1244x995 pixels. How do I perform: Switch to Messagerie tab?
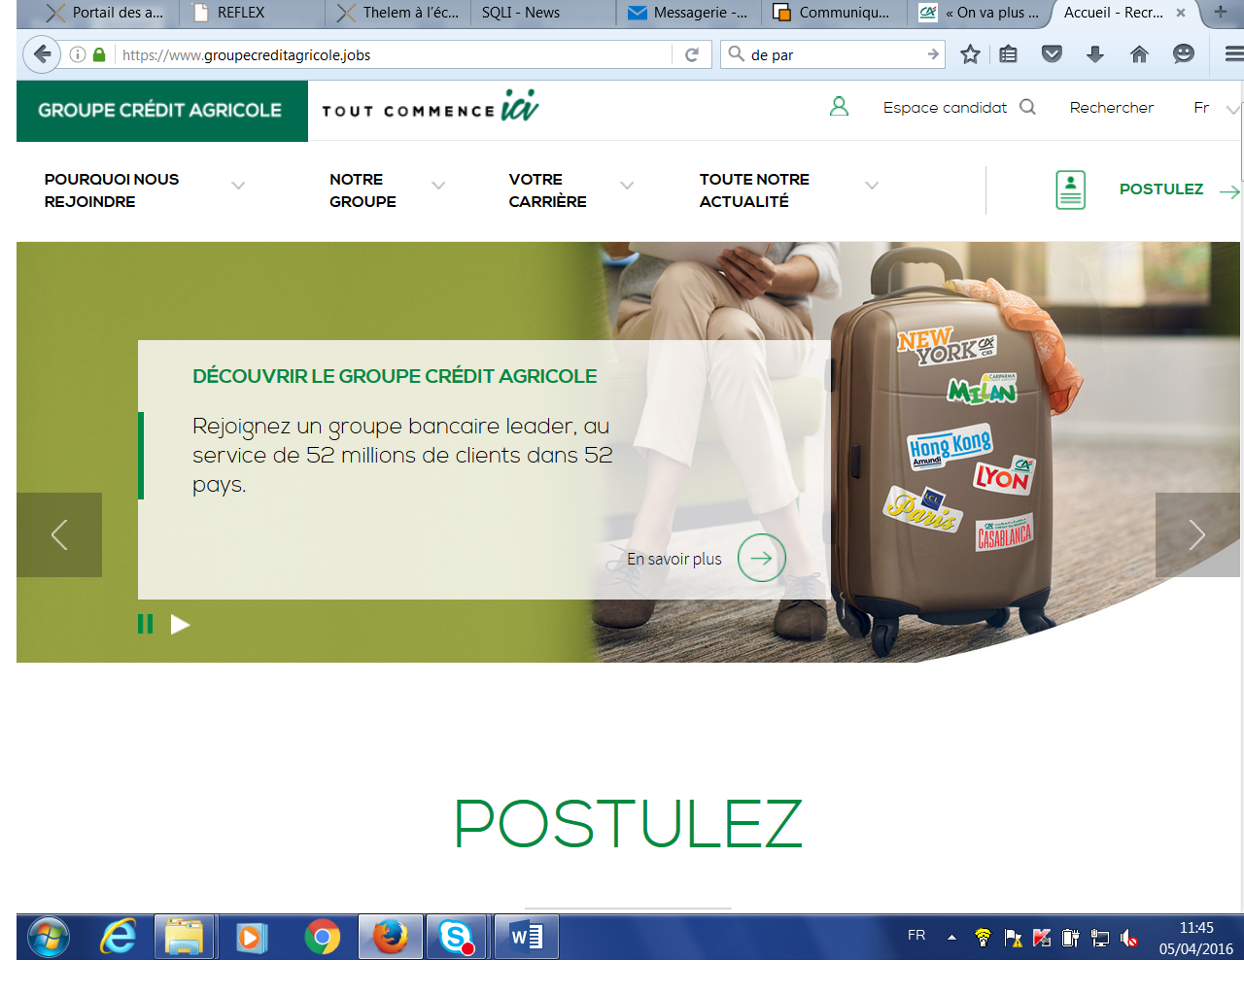pos(688,13)
